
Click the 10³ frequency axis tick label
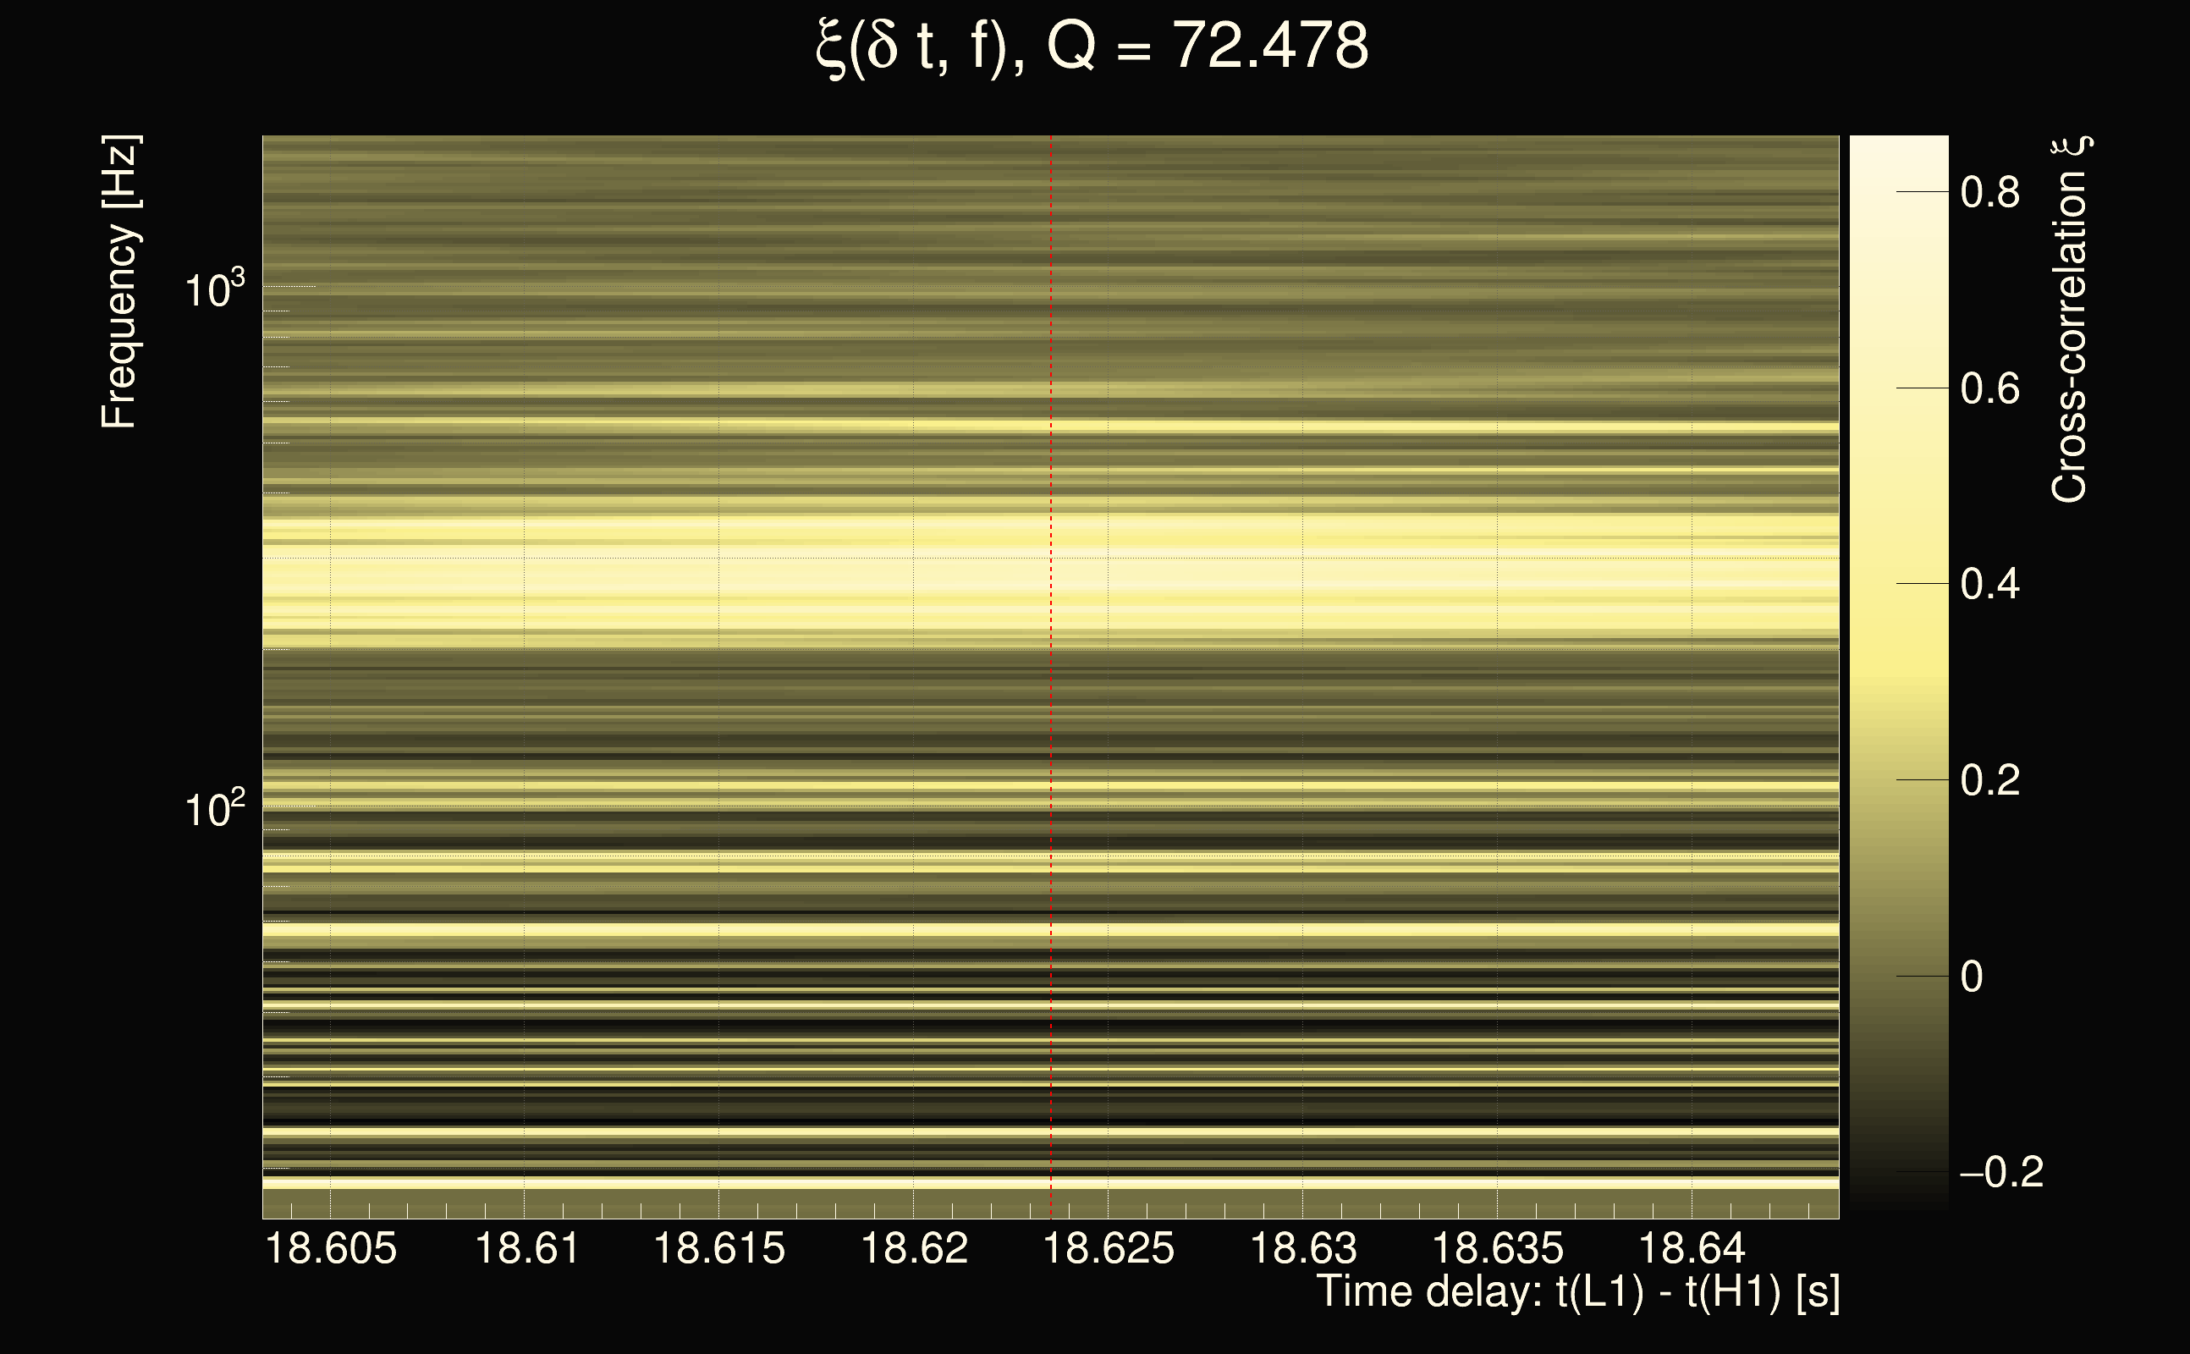click(214, 289)
